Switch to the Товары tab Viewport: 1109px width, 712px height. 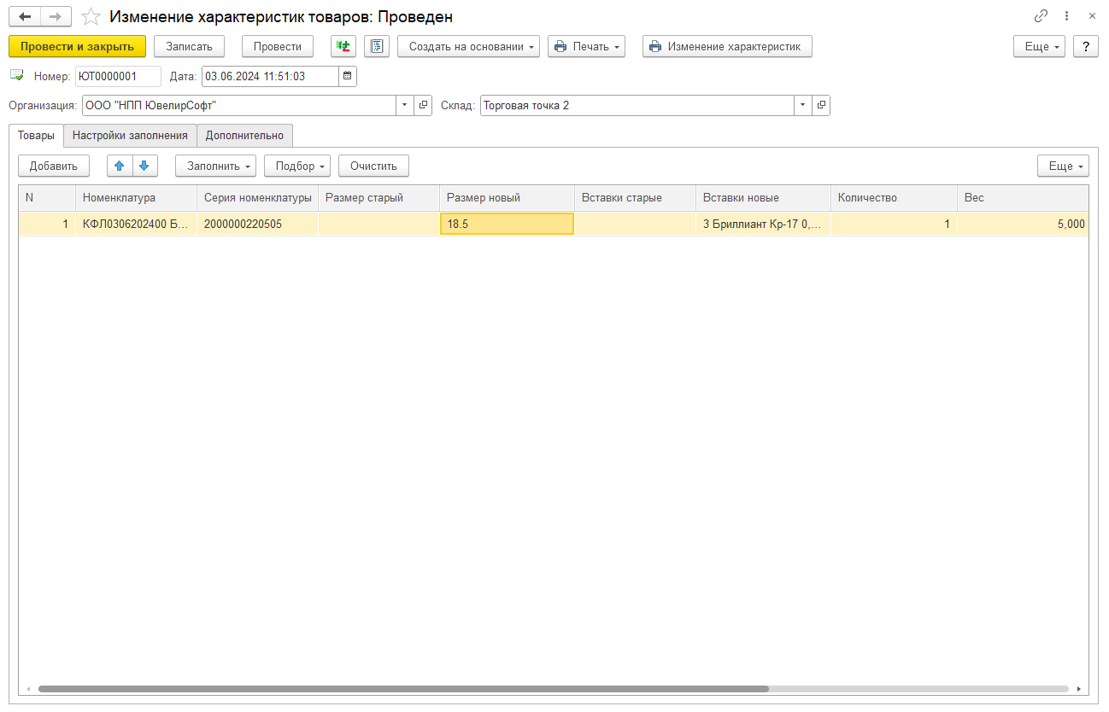pos(36,135)
